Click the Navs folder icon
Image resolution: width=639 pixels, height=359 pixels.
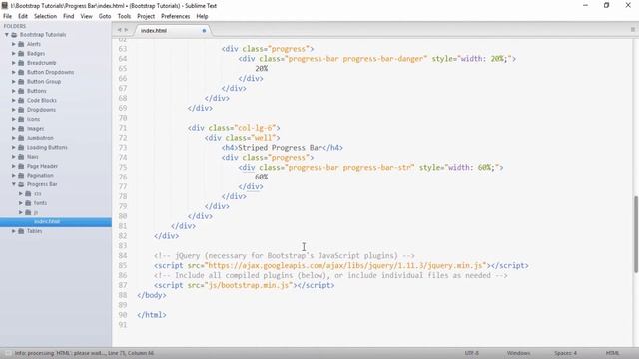21,157
